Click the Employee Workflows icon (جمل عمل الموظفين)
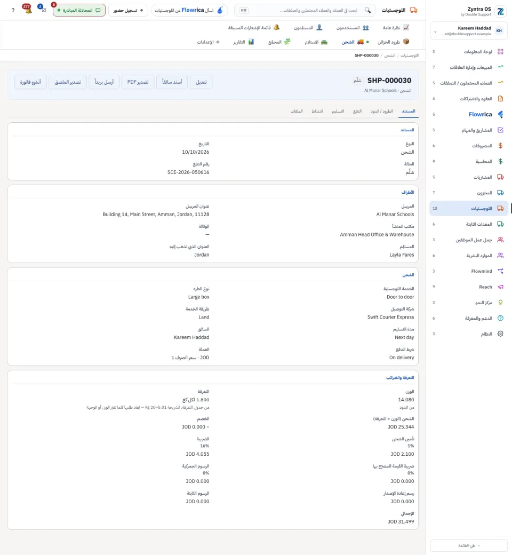Screen dimensions: 512x555 (500, 240)
